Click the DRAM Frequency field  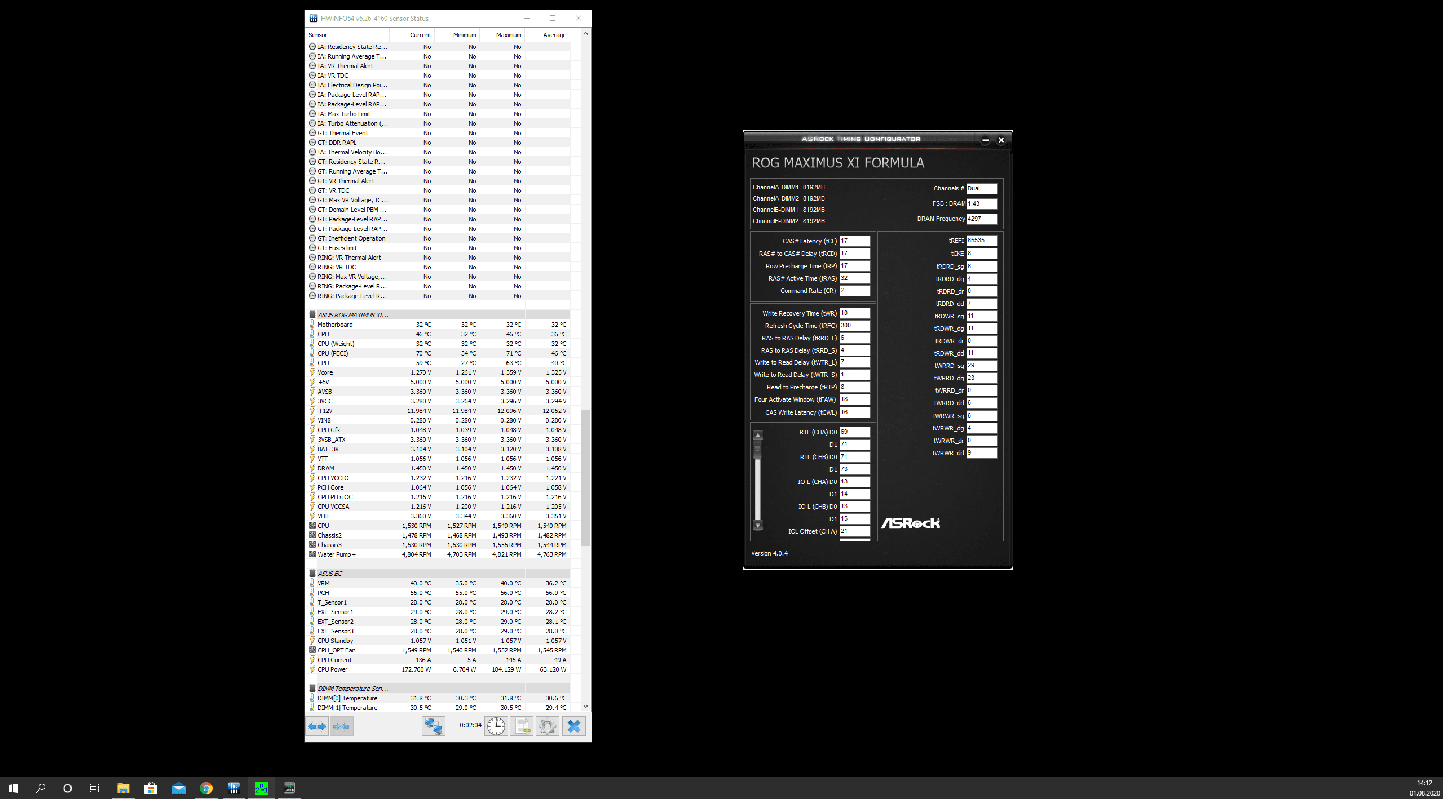click(x=982, y=219)
